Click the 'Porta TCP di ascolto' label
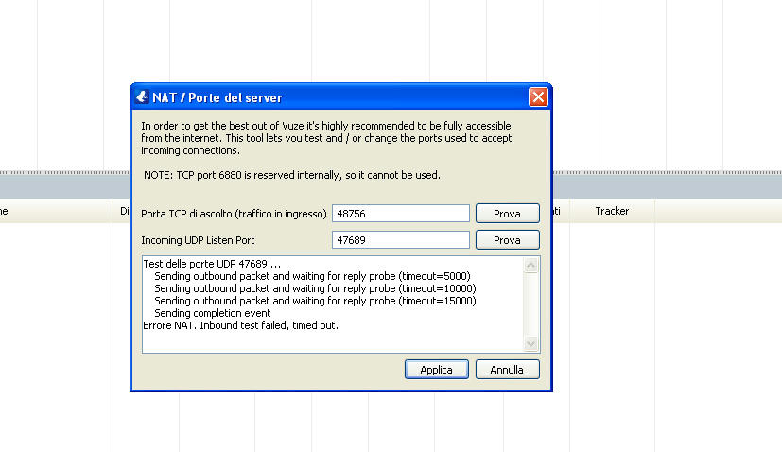782x452 pixels. pos(234,214)
